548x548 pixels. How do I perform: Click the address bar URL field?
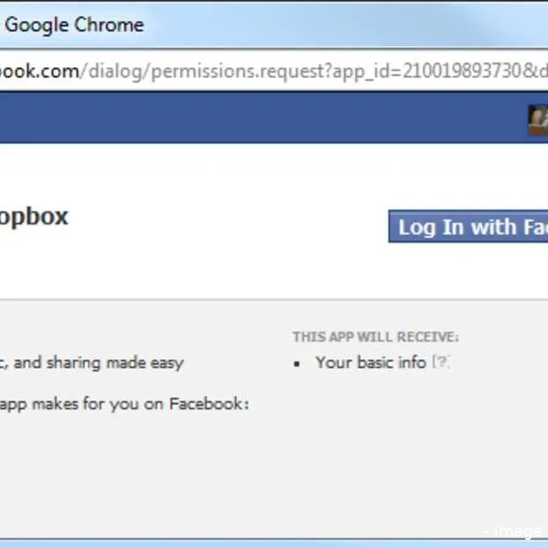point(274,71)
